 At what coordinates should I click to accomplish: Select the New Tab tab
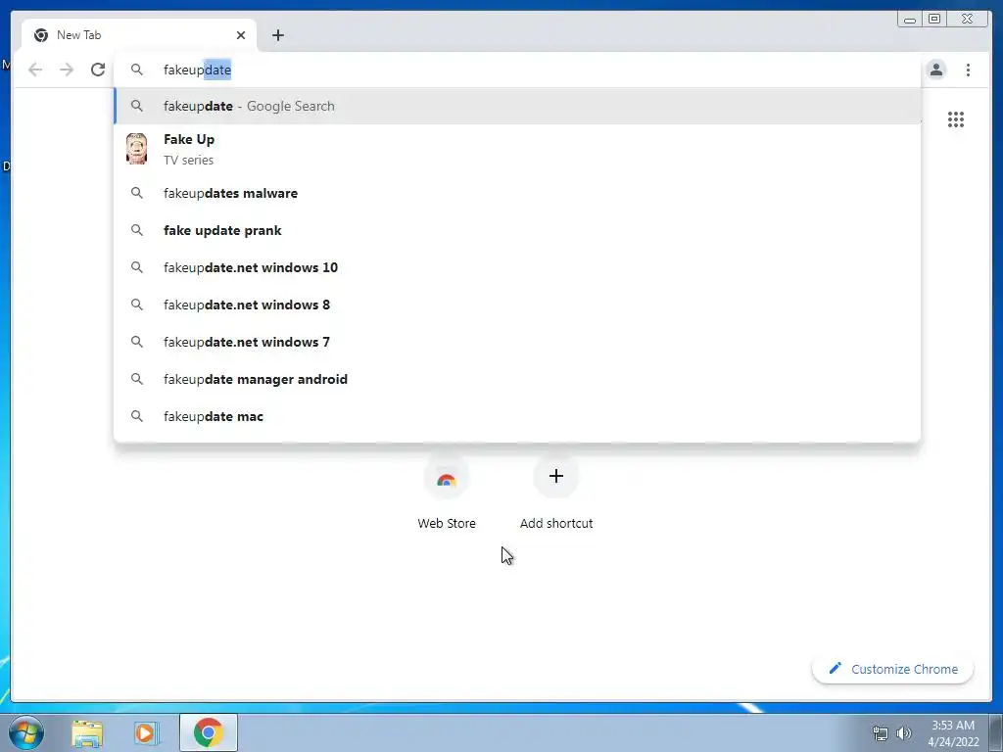(139, 35)
